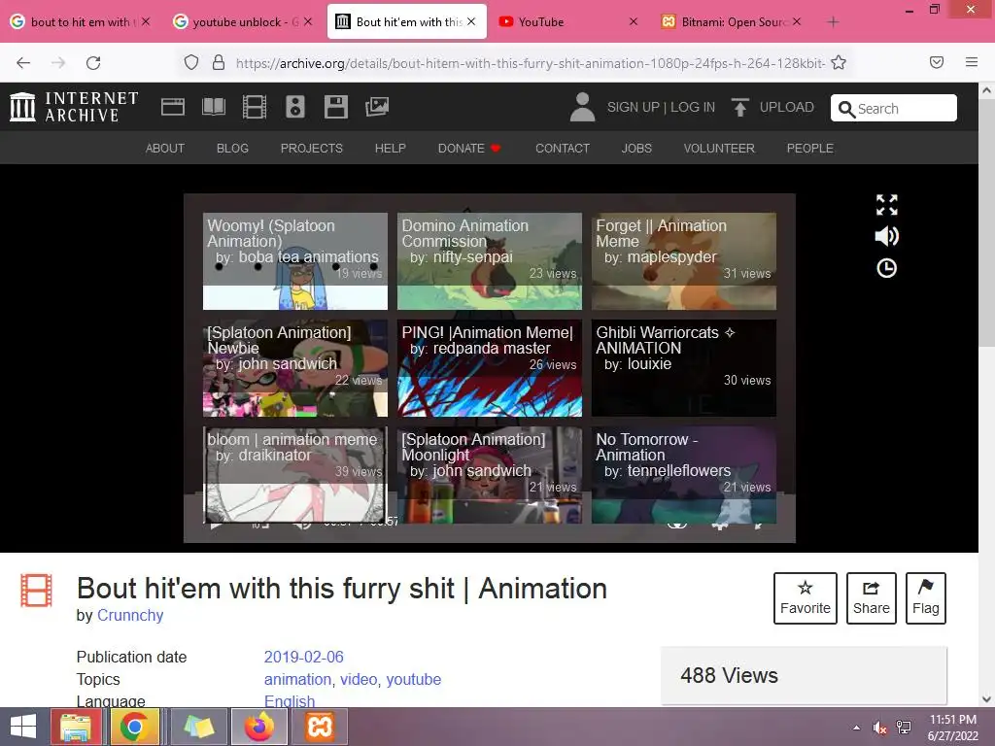Click the animation topic link
The width and height of the screenshot is (995, 746).
coord(297,679)
